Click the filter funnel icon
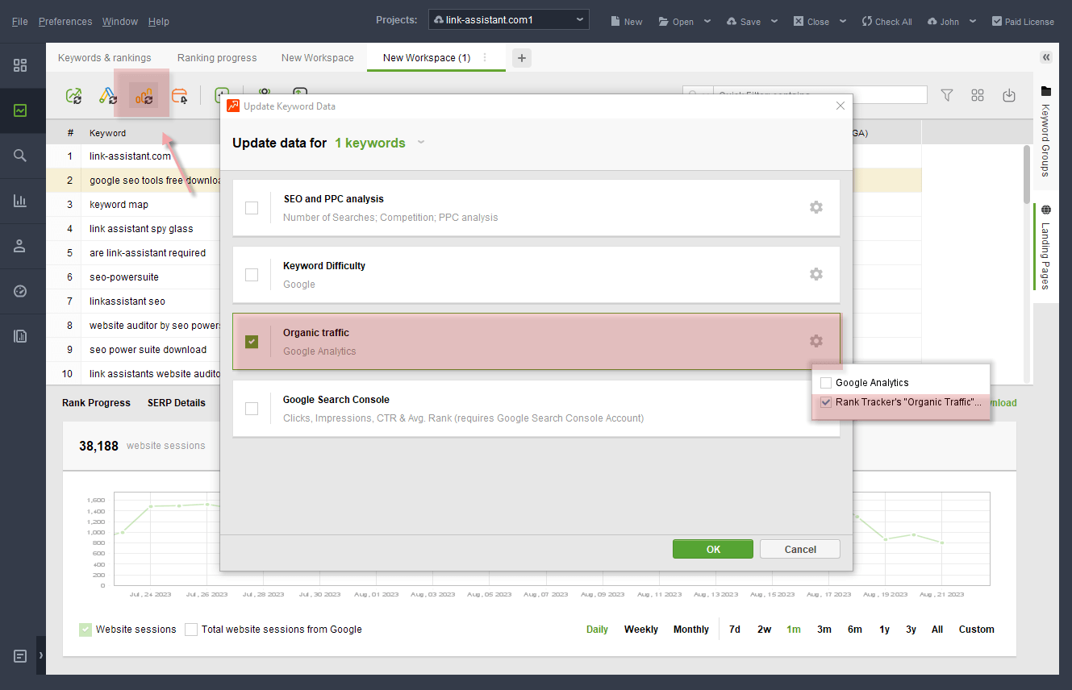 click(x=947, y=95)
